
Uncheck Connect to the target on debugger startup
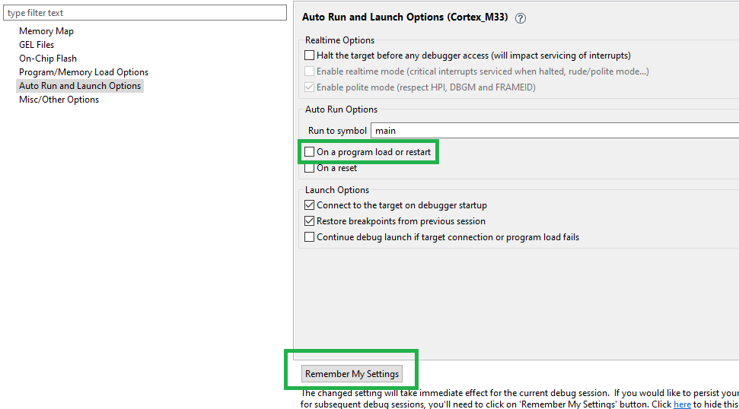click(310, 205)
